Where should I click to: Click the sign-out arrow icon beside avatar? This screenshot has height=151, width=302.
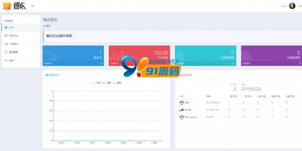pyautogui.click(x=300, y=6)
